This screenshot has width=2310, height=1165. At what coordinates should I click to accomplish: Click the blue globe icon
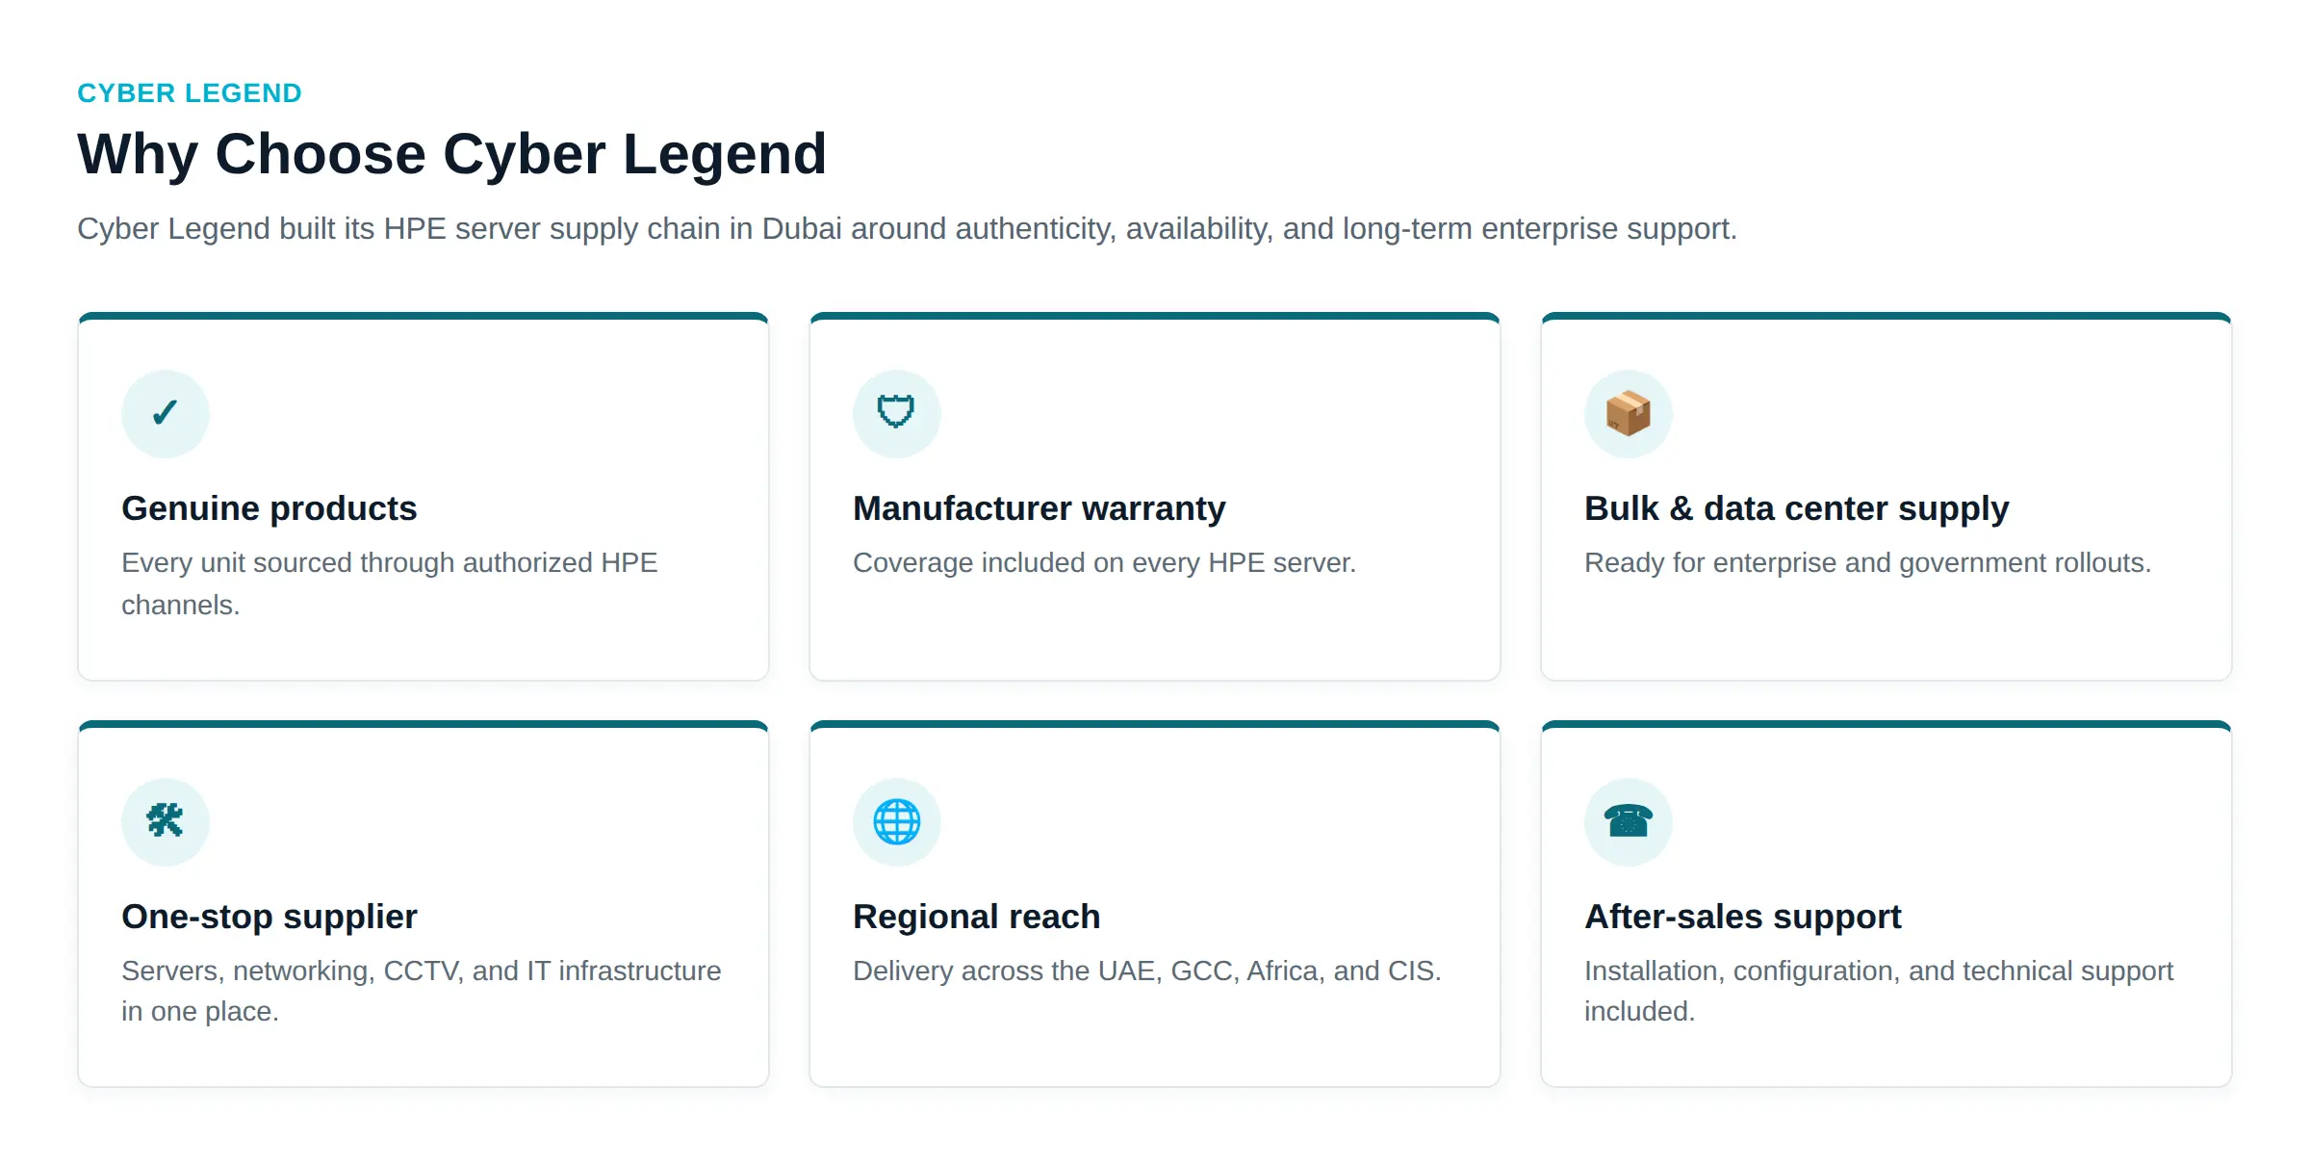click(x=896, y=821)
